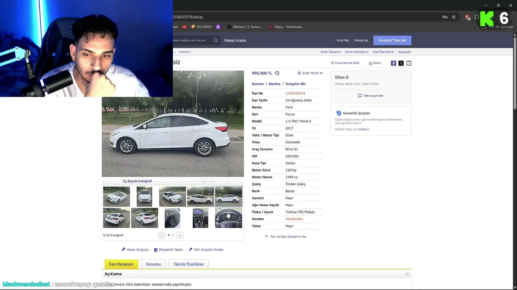Click the Büyük Fotoğraf magnifier icon
Screen dimensions: 517x290
125,181
